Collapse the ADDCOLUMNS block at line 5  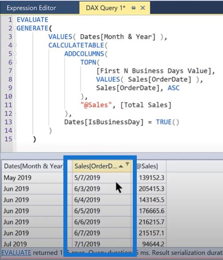(14, 54)
